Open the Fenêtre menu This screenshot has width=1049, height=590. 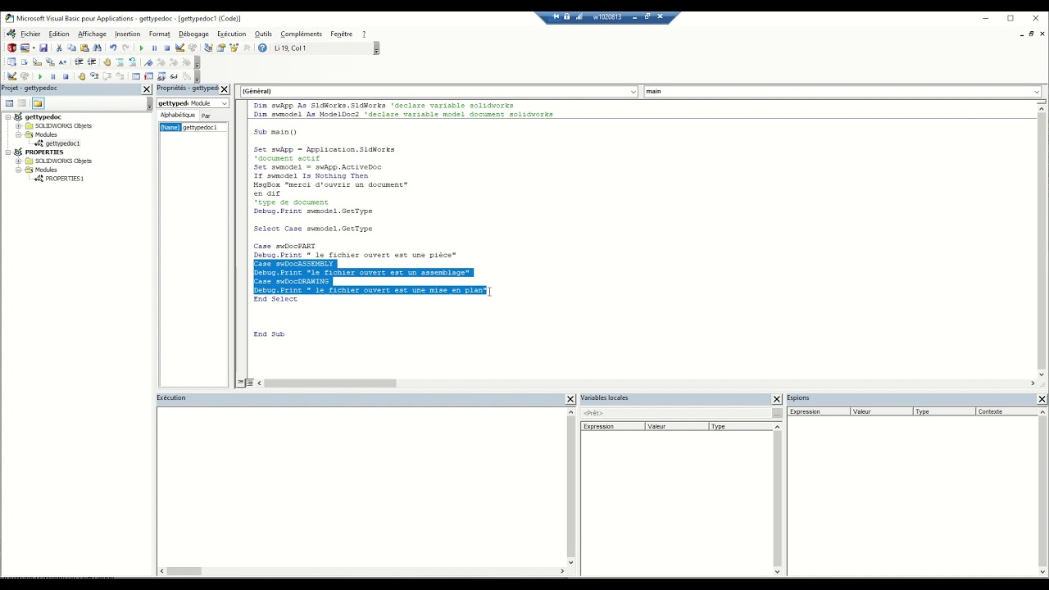click(x=342, y=34)
